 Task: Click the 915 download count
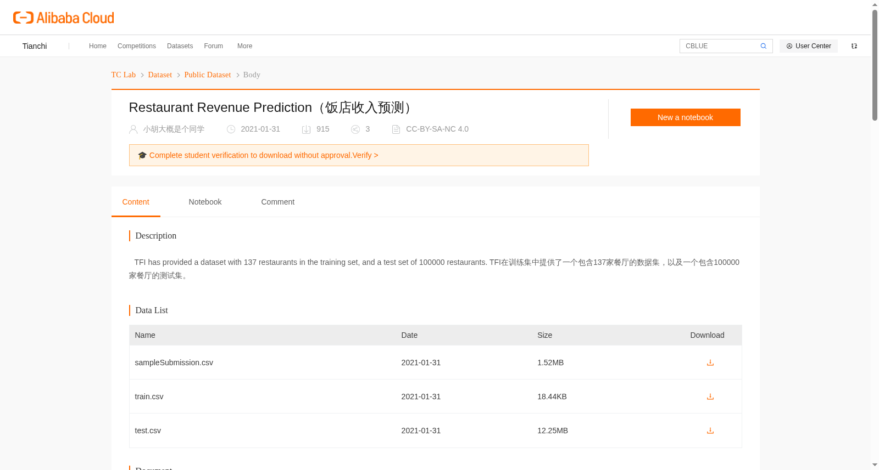click(x=323, y=129)
